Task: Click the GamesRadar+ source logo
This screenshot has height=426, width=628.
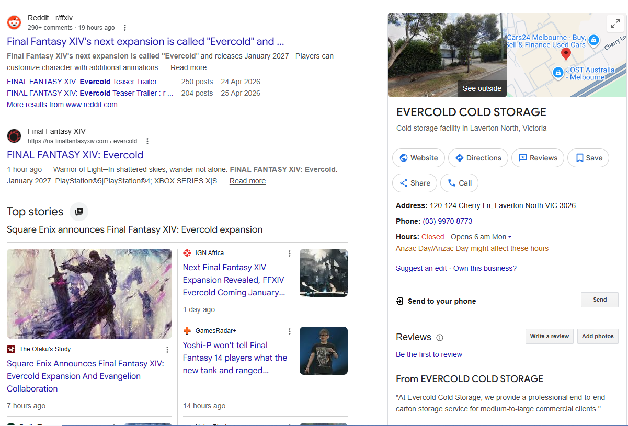Action: [187, 331]
